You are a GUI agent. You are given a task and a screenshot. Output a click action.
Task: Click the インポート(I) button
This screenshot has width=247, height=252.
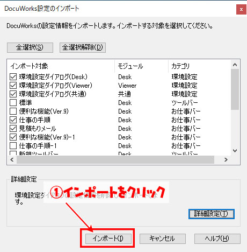[108, 239]
